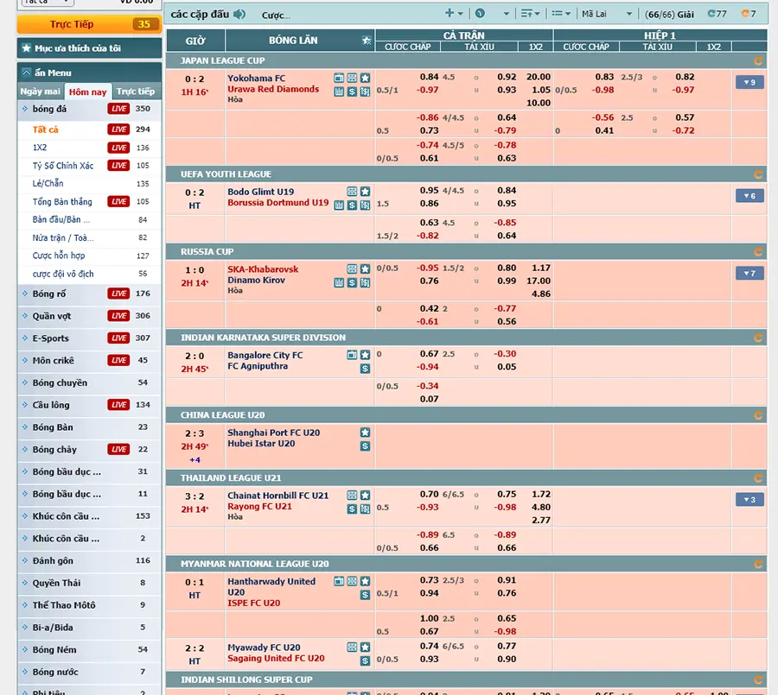Refresh the Japan League Cup section
778x695 pixels.
coord(757,61)
